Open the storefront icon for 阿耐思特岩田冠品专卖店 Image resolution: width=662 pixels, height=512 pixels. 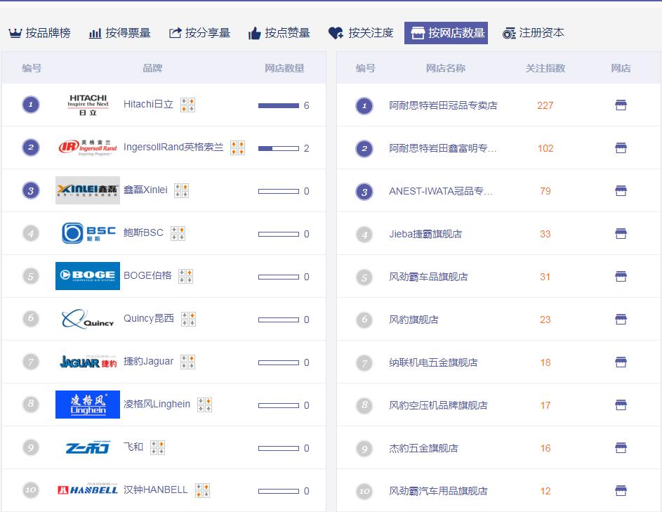[621, 105]
